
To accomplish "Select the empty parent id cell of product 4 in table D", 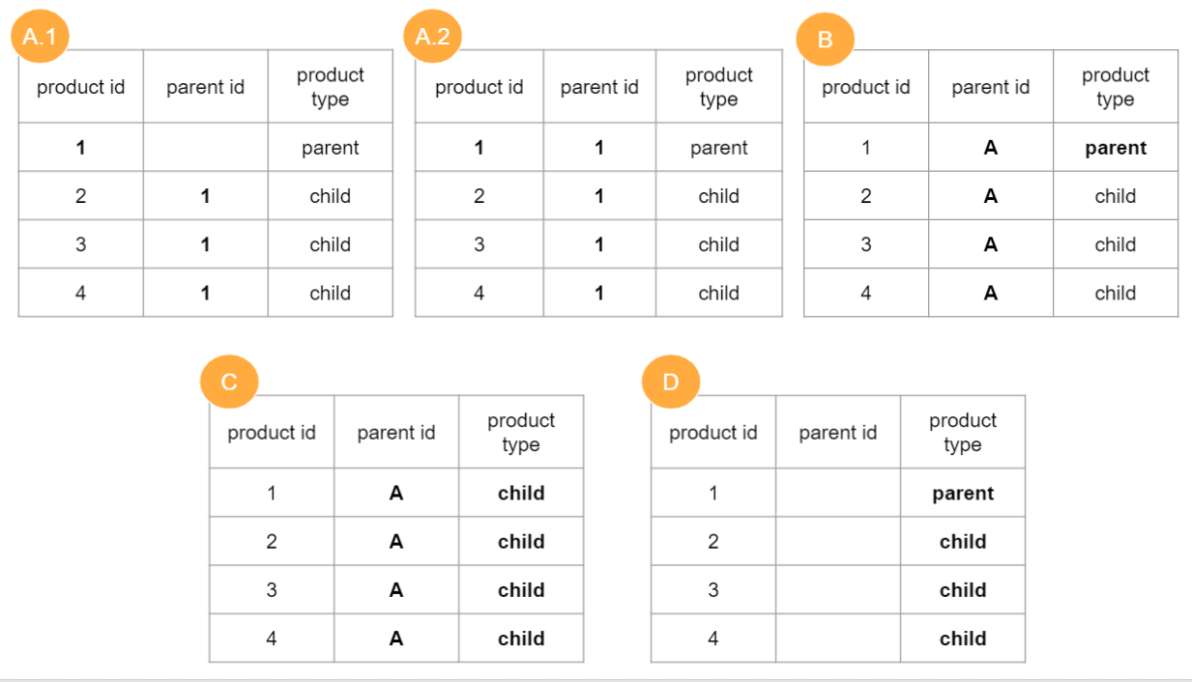I will tap(838, 639).
